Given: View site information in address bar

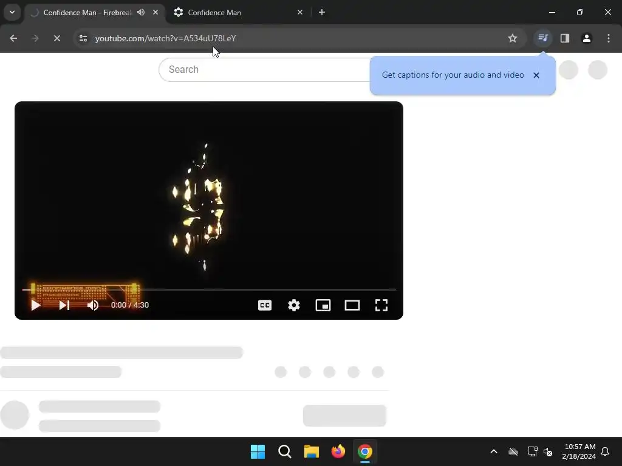Looking at the screenshot, I should click(x=83, y=38).
